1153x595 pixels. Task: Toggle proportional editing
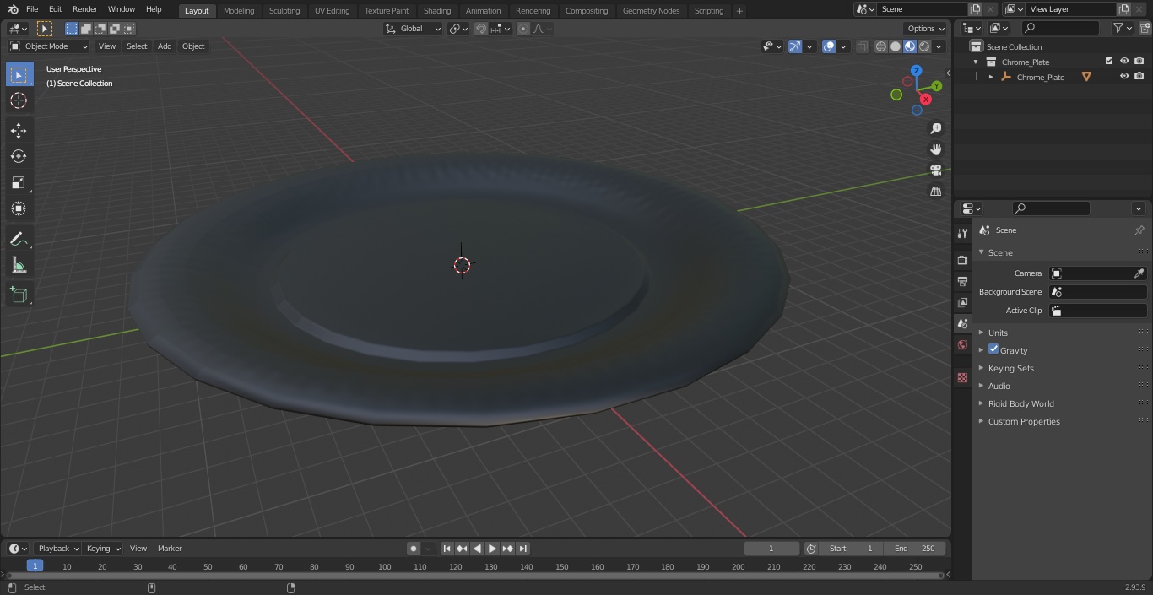coord(523,29)
